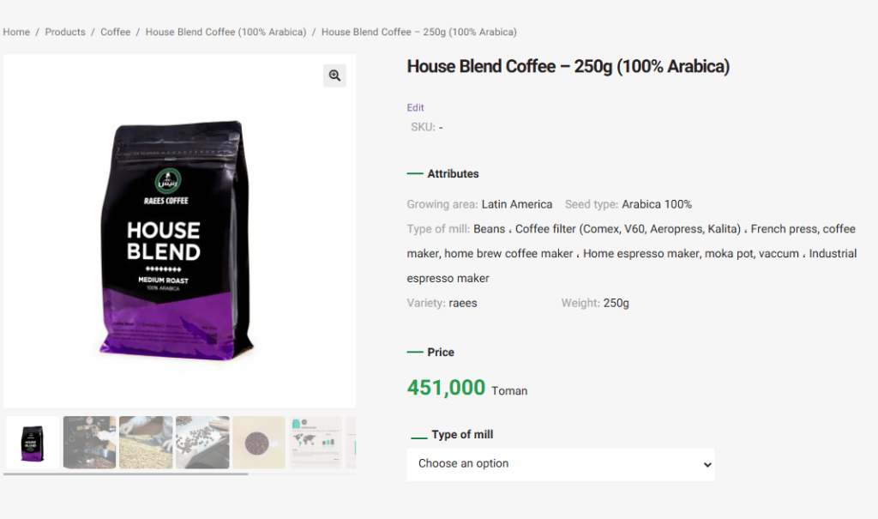Select the coffee cup top-view thumbnail
878x519 pixels.
[x=259, y=442]
